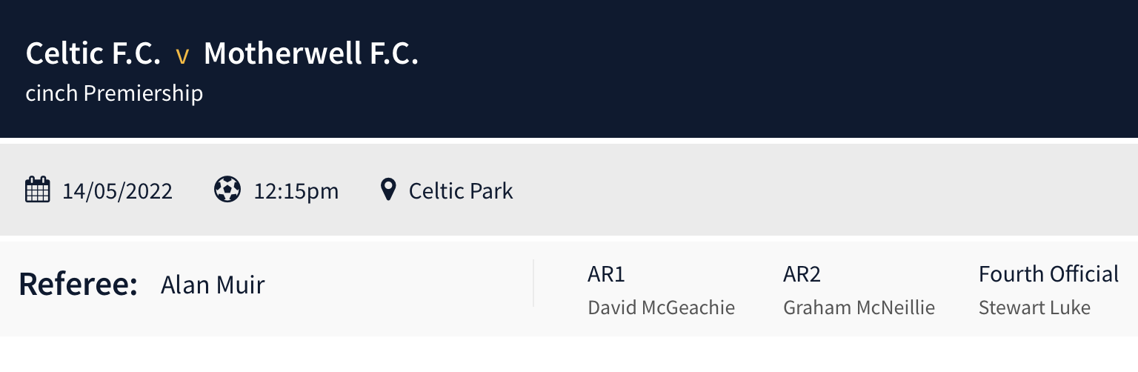Click the location pin icon
The width and height of the screenshot is (1138, 372).
(x=387, y=190)
